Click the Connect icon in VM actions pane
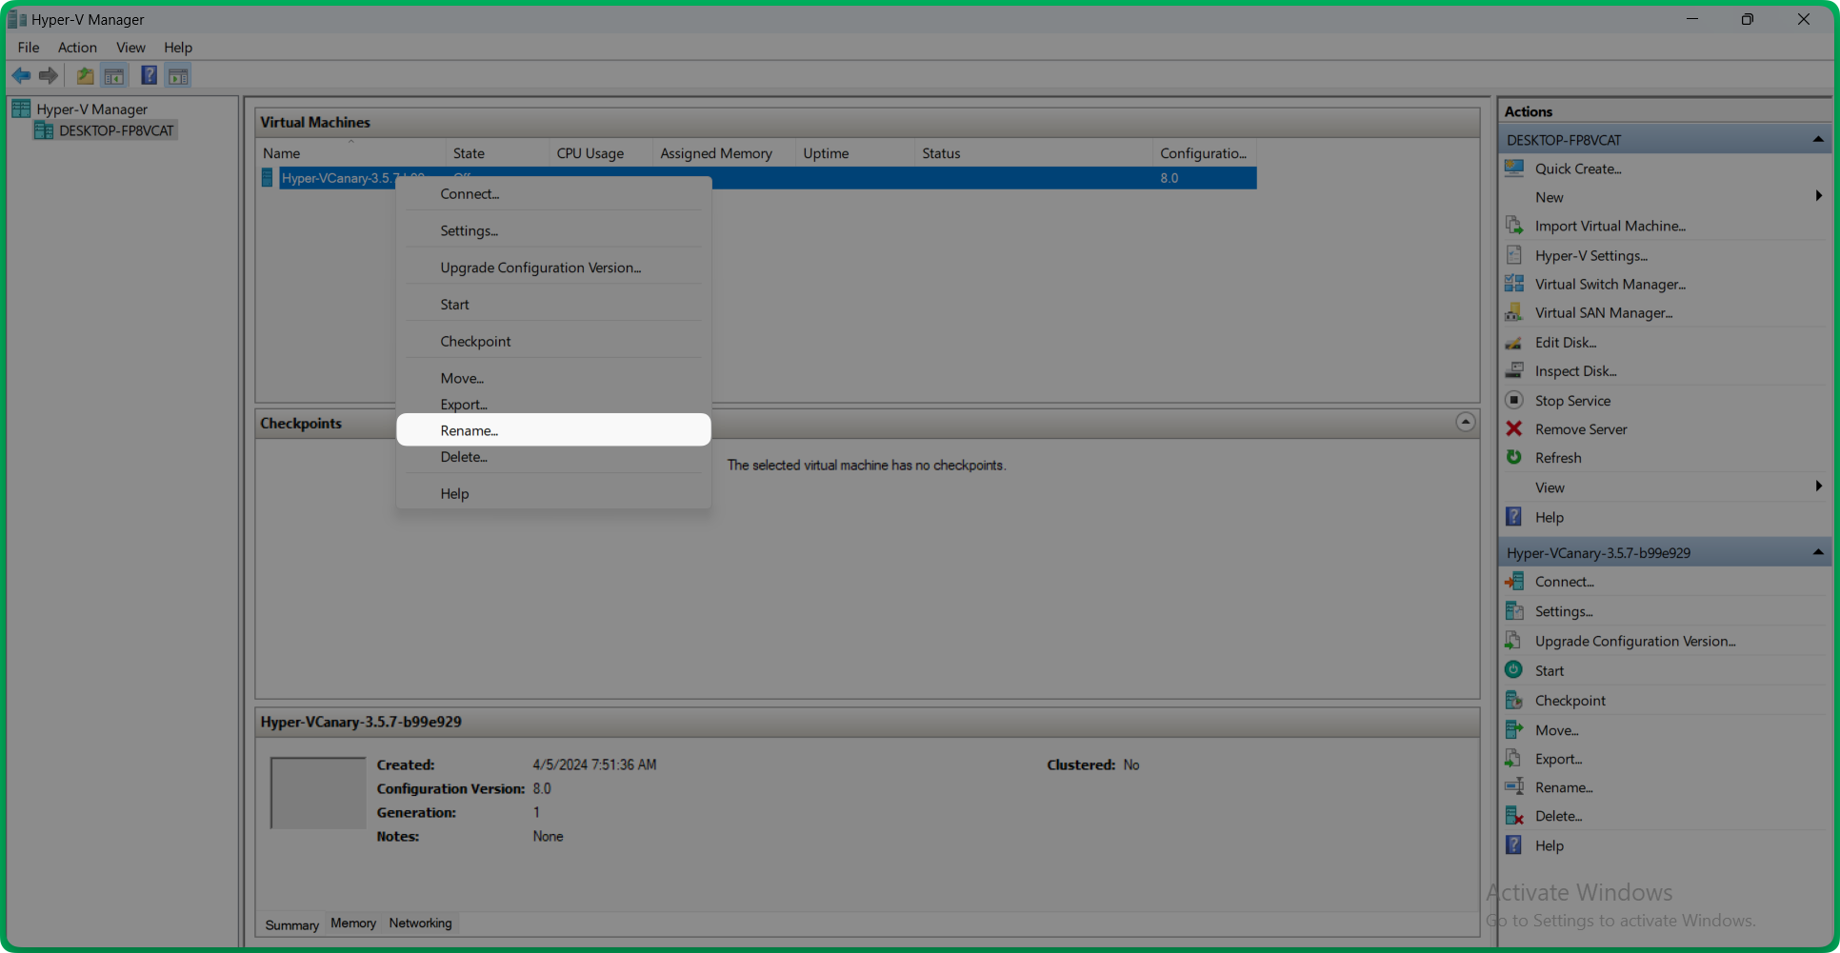Screen dimensions: 1840x953 click(x=1514, y=581)
